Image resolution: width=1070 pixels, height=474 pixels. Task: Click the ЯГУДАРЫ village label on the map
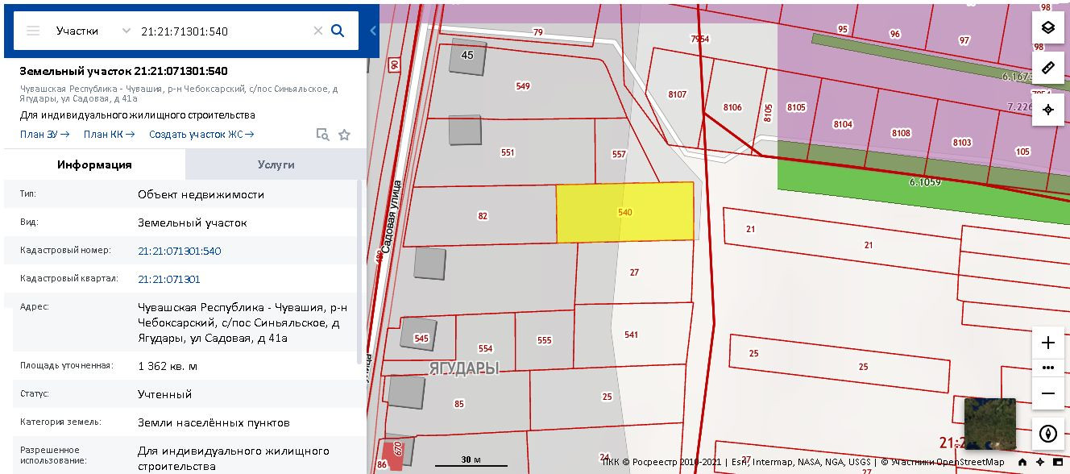(x=463, y=368)
